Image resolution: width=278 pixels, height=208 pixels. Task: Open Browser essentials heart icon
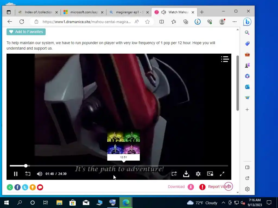pyautogui.click(x=210, y=22)
